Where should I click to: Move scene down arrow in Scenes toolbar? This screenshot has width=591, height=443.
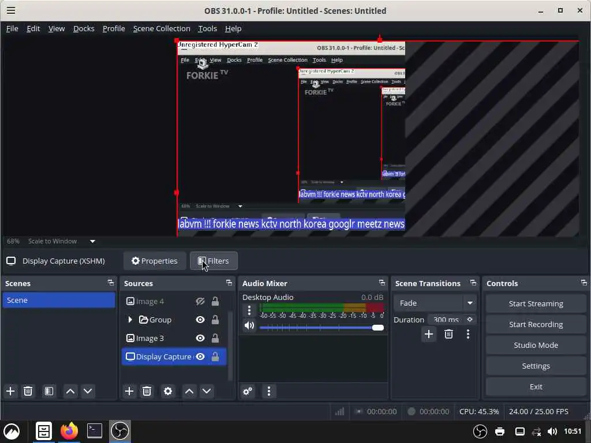tap(88, 391)
